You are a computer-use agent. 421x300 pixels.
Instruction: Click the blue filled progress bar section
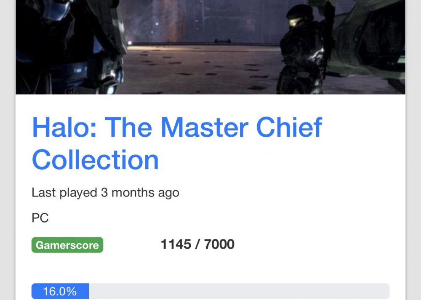tap(60, 291)
